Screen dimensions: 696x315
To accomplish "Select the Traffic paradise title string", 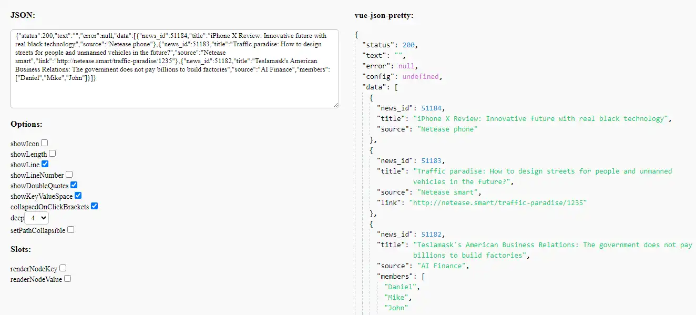I will pos(543,177).
